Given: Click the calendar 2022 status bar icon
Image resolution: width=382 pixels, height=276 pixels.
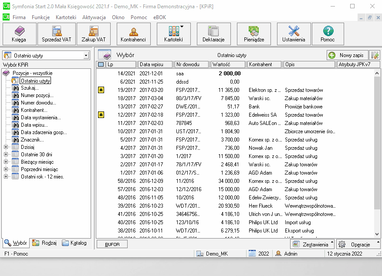Looking at the screenshot, I should (252, 253).
